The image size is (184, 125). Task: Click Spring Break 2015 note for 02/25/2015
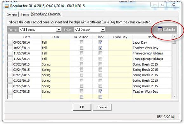[152, 75]
